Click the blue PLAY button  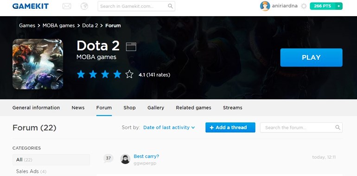(311, 57)
